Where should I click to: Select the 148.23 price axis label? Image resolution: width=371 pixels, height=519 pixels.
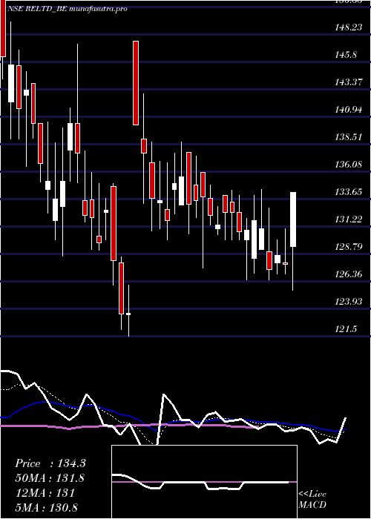click(349, 27)
